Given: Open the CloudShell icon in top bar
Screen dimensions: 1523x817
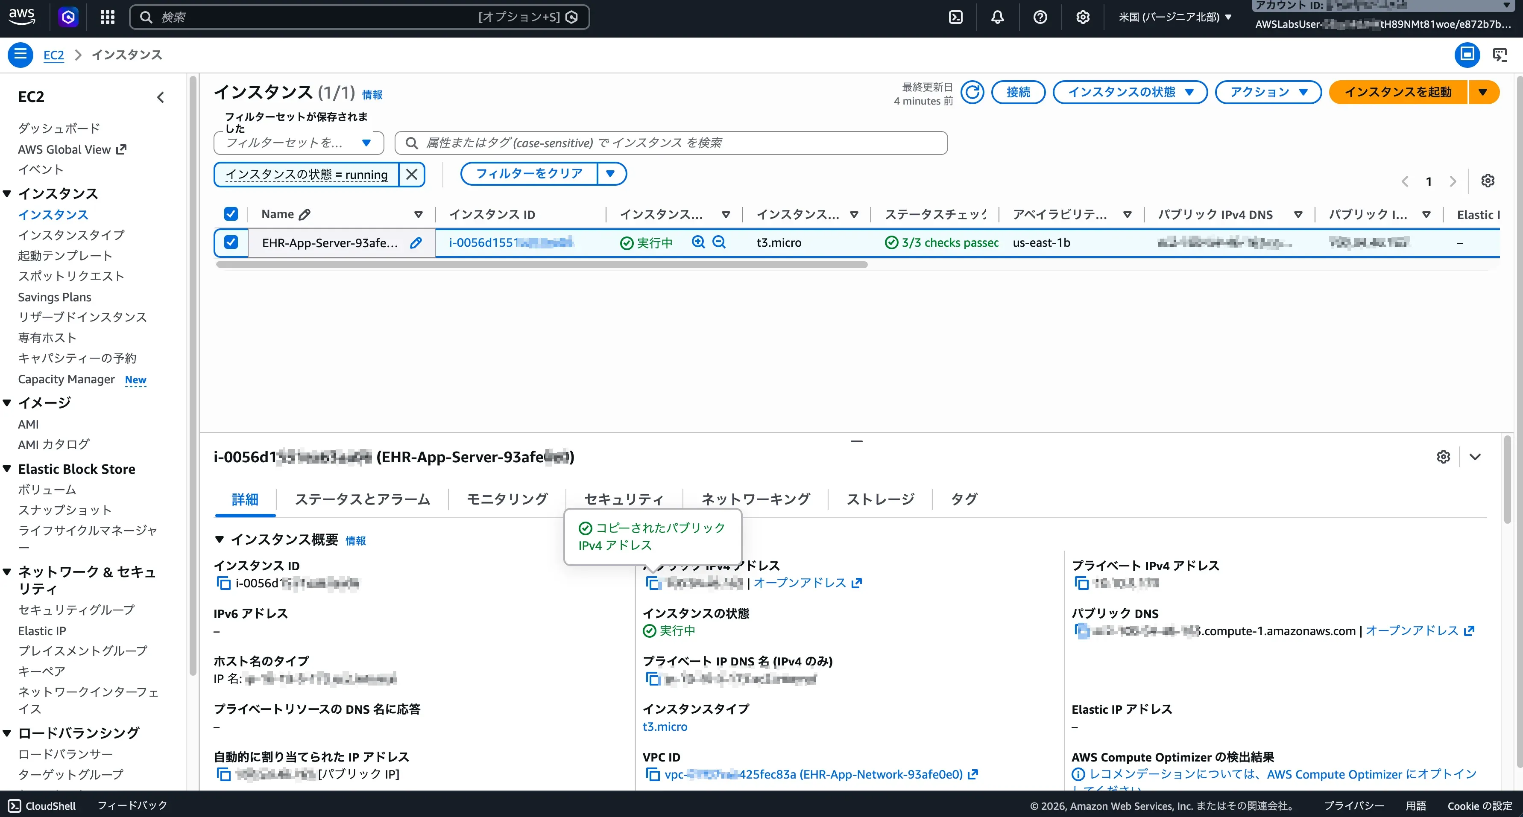Looking at the screenshot, I should [955, 17].
